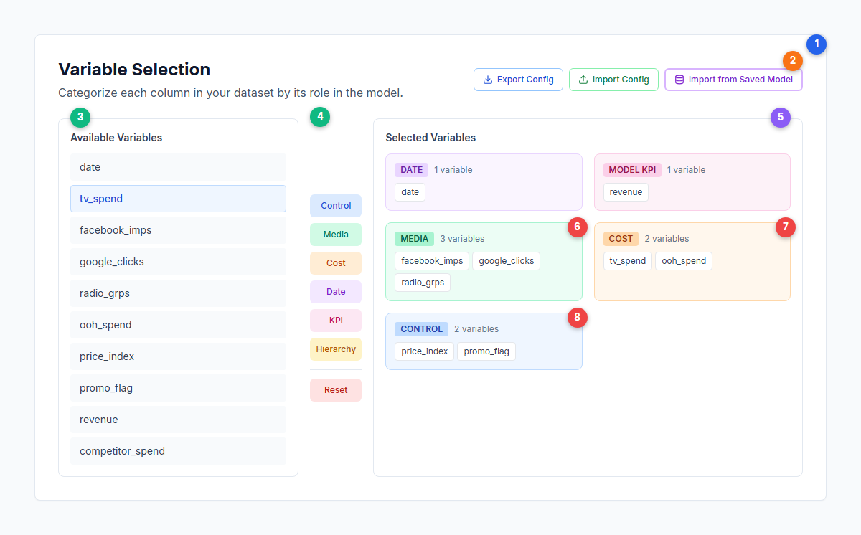Click the Variable Selection heading
The width and height of the screenshot is (861, 535).
point(134,70)
